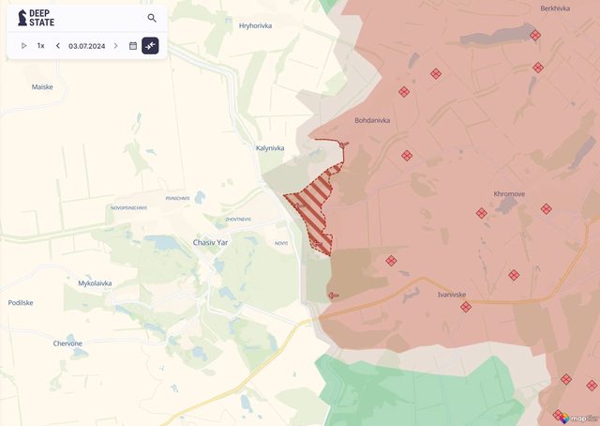The width and height of the screenshot is (600, 426).
Task: Open the search magnifier icon
Action: 152,18
